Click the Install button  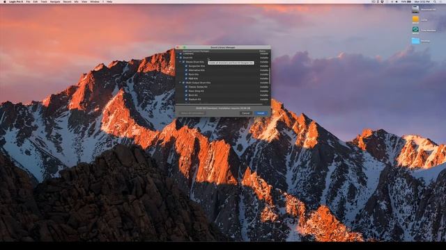tap(261, 113)
